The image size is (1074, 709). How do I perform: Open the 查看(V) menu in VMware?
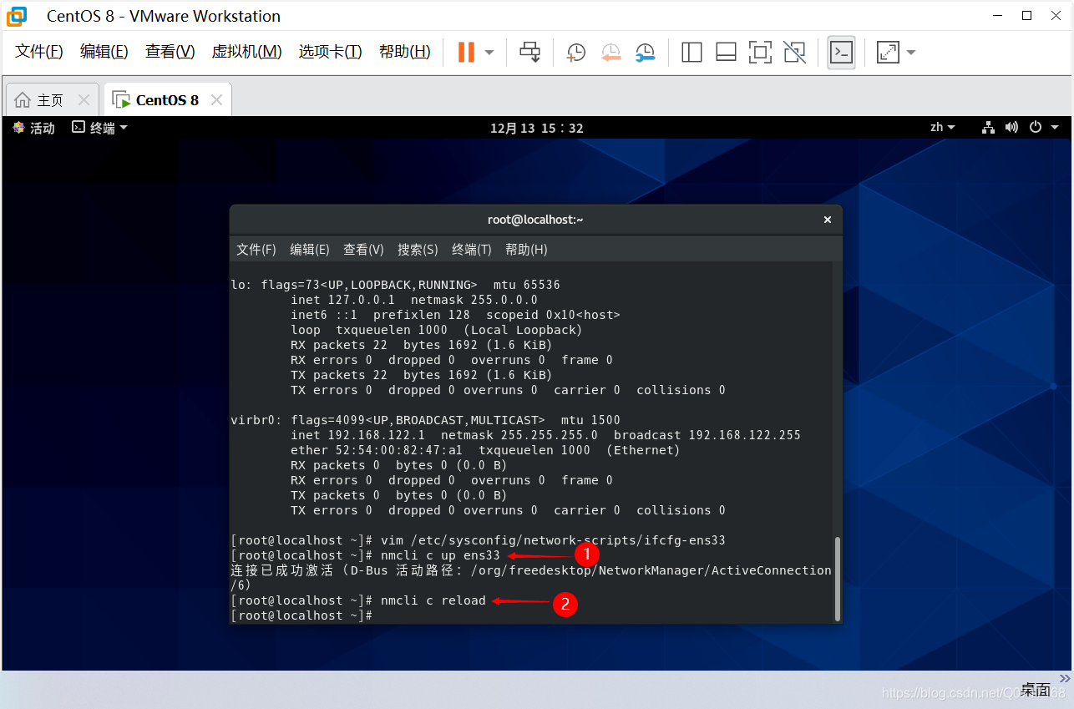[170, 52]
